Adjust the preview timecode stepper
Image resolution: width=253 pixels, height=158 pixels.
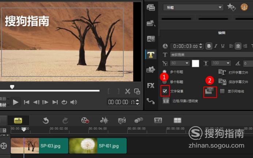[x=137, y=102]
